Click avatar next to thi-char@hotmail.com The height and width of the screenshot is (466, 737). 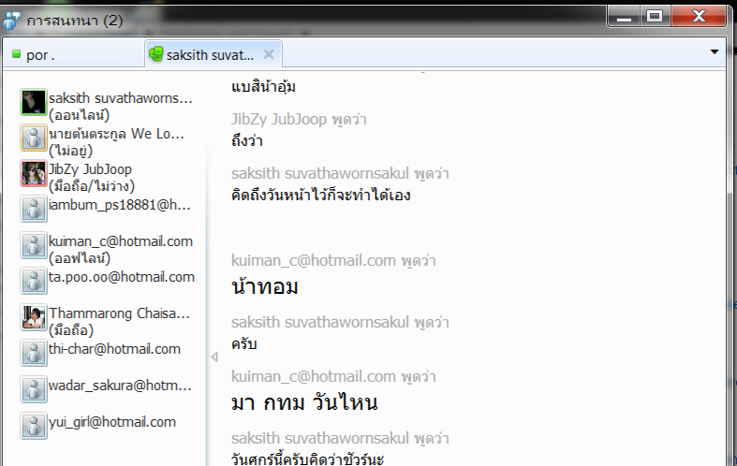pos(34,354)
